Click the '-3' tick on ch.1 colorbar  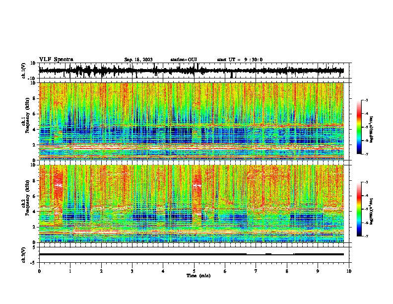tap(366, 100)
